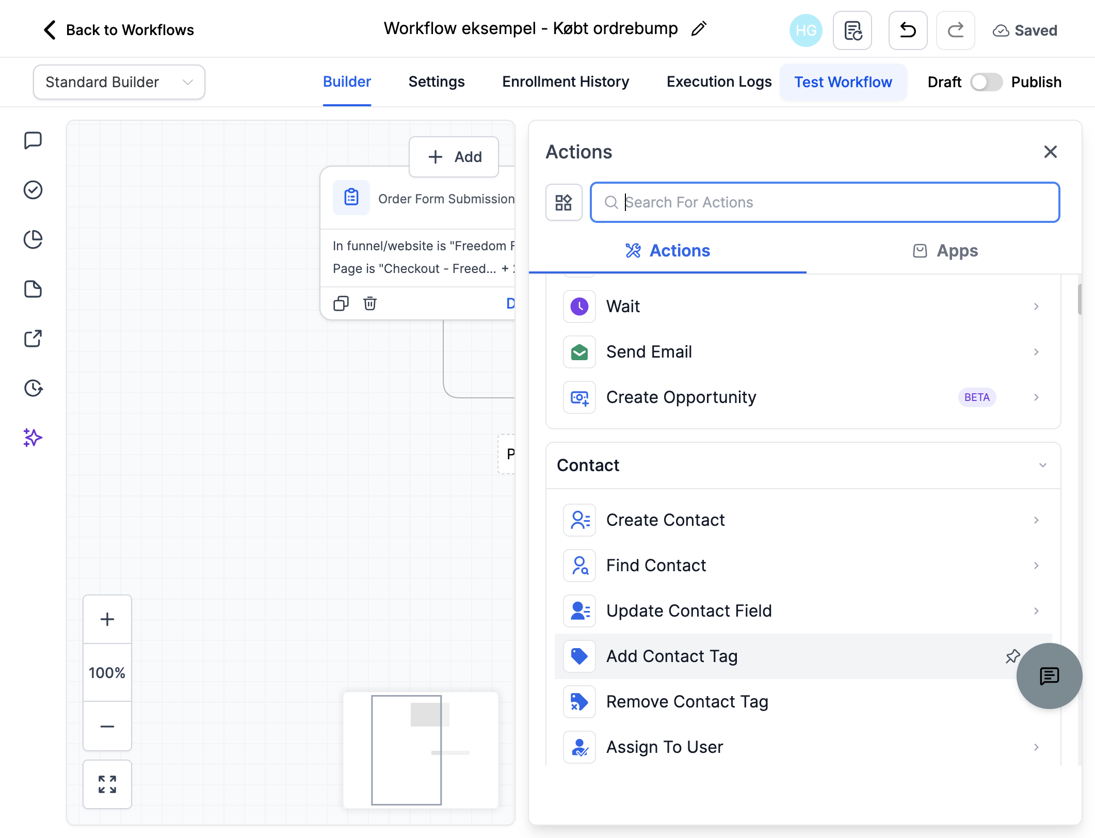Click the redo arrow icon
The width and height of the screenshot is (1095, 838).
pyautogui.click(x=955, y=30)
